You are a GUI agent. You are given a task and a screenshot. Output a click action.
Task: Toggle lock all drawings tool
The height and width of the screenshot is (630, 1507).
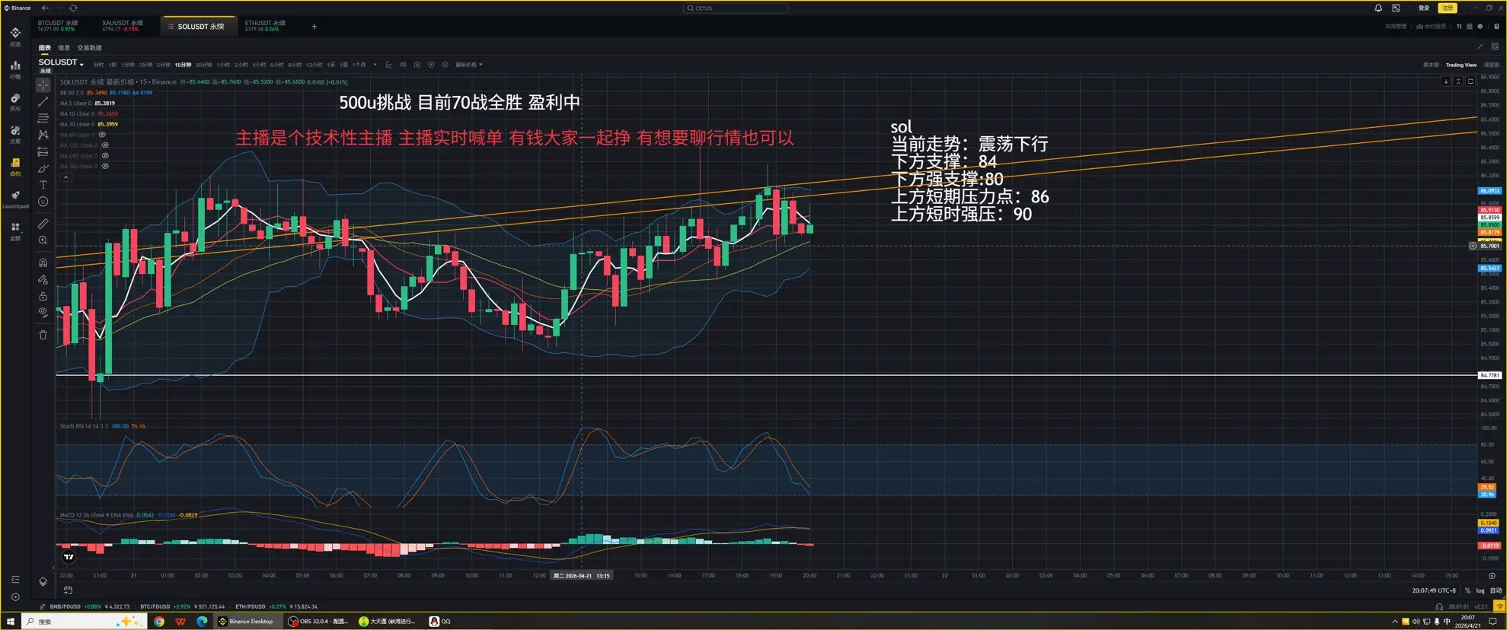point(43,296)
